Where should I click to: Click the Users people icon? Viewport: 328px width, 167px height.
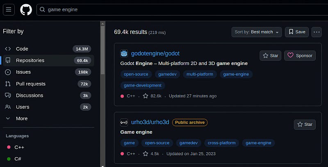tap(8, 107)
